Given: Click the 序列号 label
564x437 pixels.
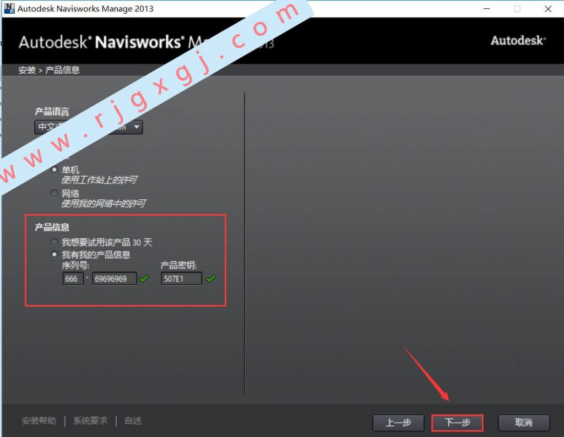Looking at the screenshot, I should click(x=75, y=265).
